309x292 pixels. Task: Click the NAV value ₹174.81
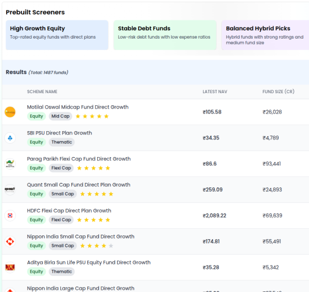pos(211,241)
